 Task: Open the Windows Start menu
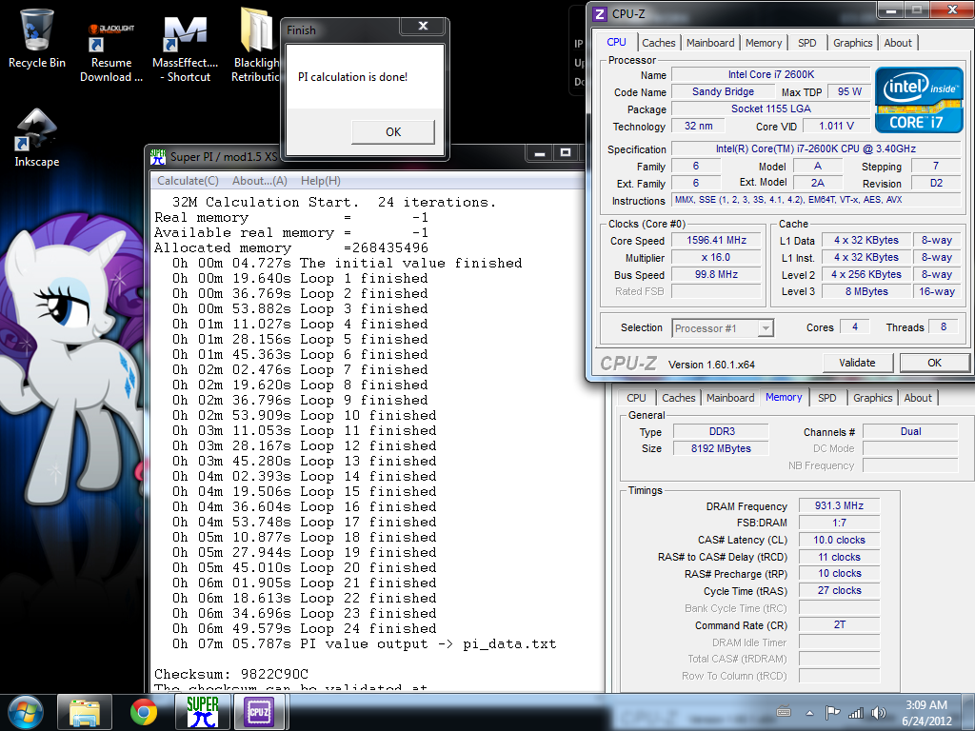tap(26, 712)
